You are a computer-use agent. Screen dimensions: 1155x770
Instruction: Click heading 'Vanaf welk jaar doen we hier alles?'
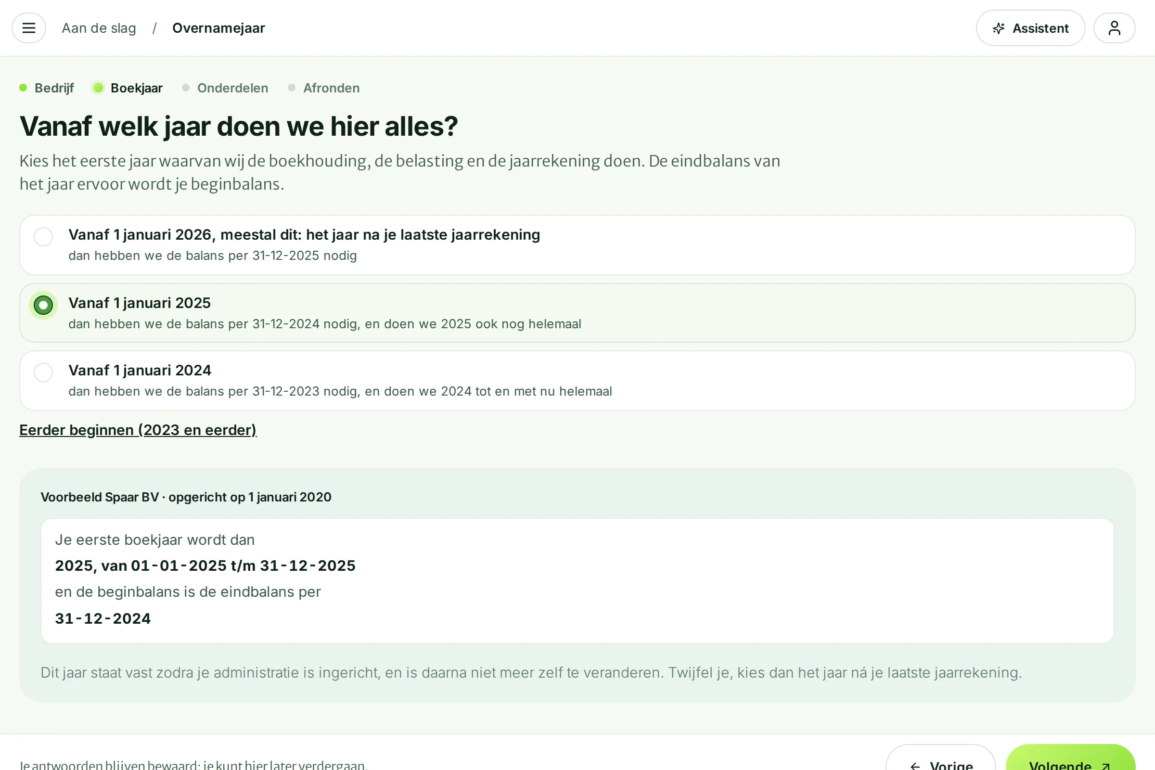click(x=239, y=126)
